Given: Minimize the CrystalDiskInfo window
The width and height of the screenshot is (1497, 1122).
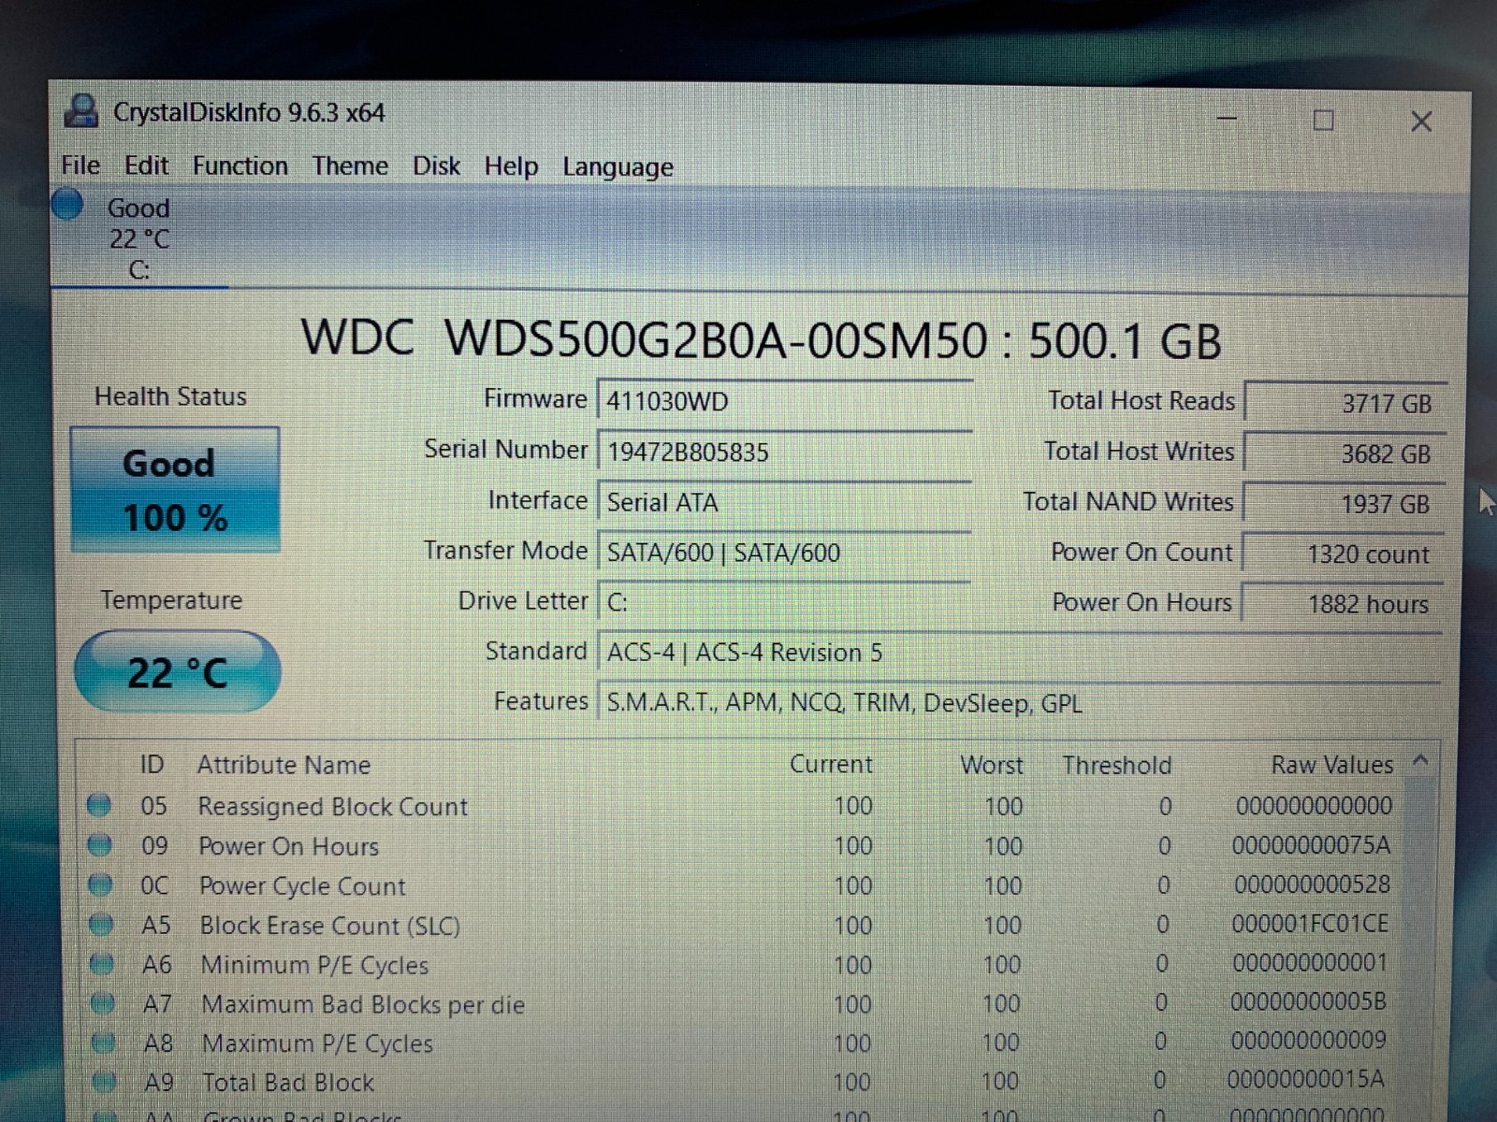Looking at the screenshot, I should (x=1227, y=119).
